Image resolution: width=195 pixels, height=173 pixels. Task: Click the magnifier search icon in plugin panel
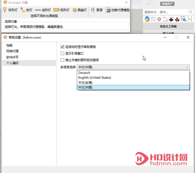click(x=190, y=12)
